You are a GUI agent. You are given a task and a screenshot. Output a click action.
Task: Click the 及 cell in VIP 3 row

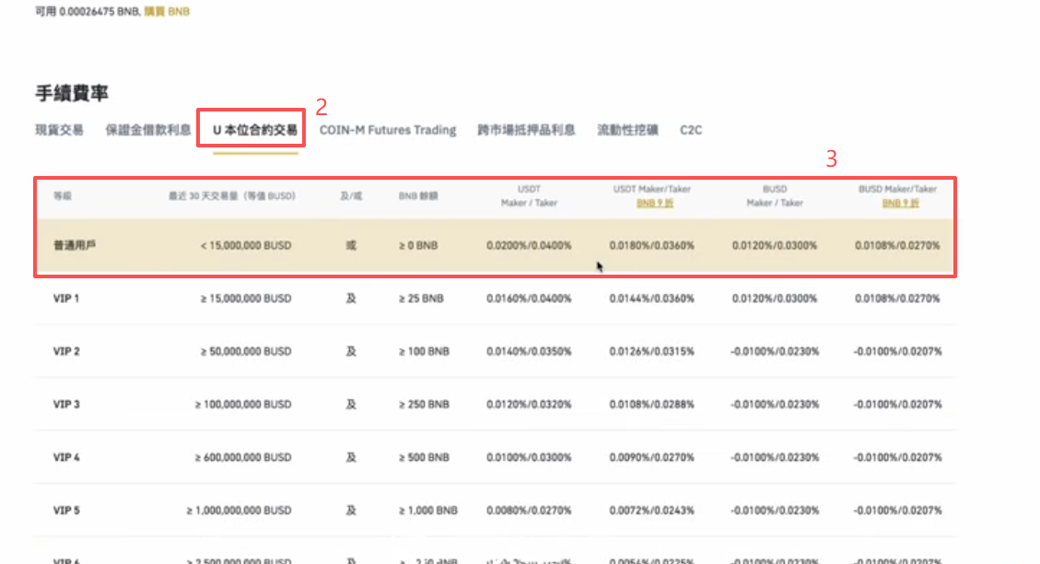point(351,404)
